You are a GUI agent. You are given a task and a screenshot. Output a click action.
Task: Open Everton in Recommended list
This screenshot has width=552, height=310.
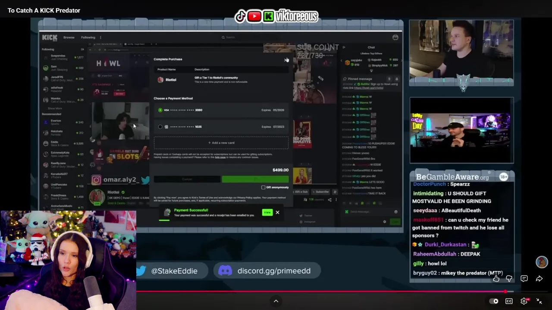click(x=63, y=122)
